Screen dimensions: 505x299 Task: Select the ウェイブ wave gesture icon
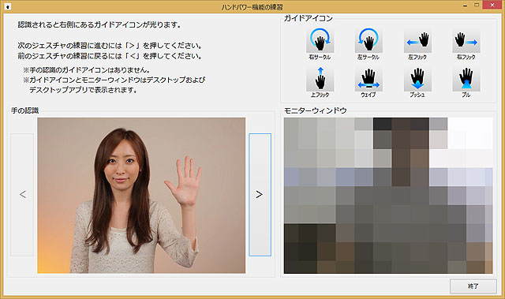(368, 79)
